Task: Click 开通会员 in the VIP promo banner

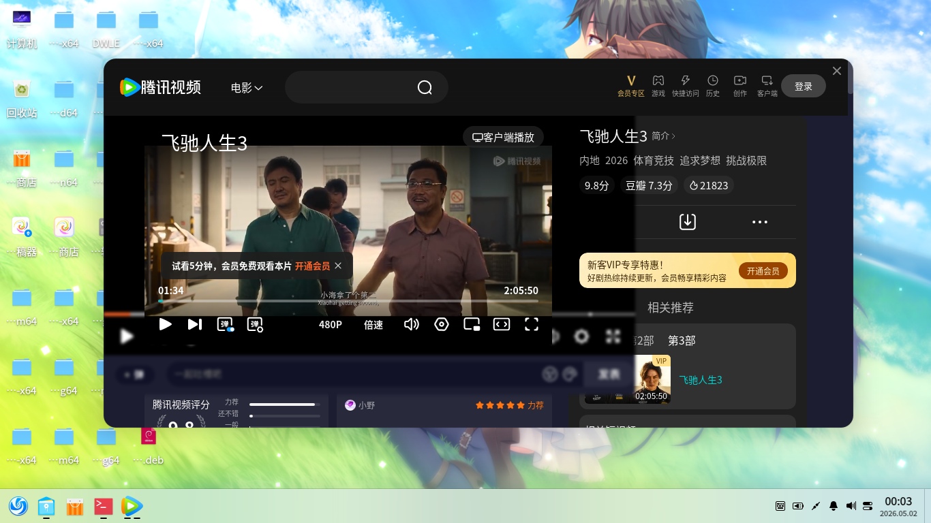Action: [763, 271]
